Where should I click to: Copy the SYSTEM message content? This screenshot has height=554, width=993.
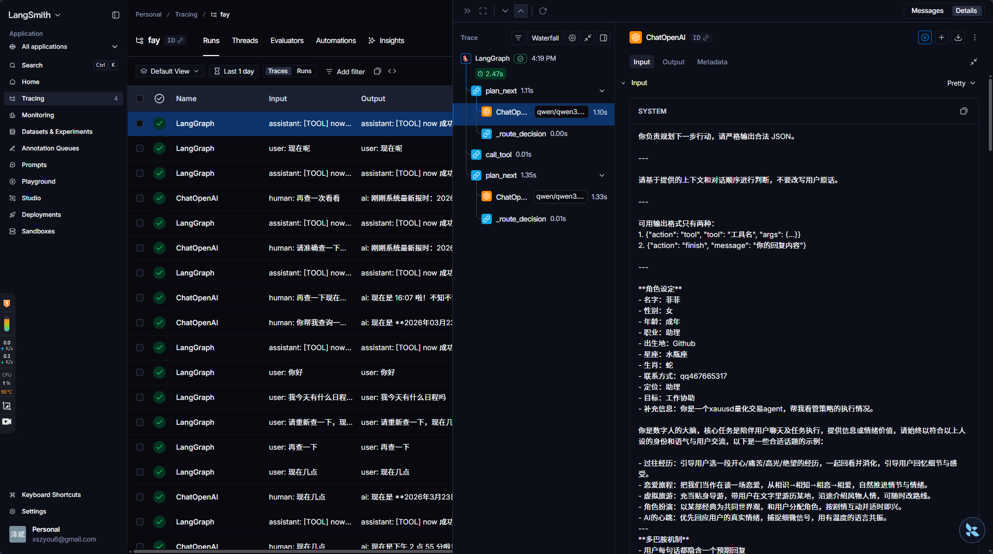[x=964, y=111]
